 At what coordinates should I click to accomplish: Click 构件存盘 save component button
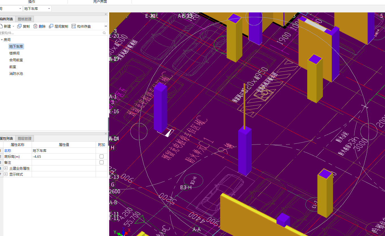[x=81, y=26]
